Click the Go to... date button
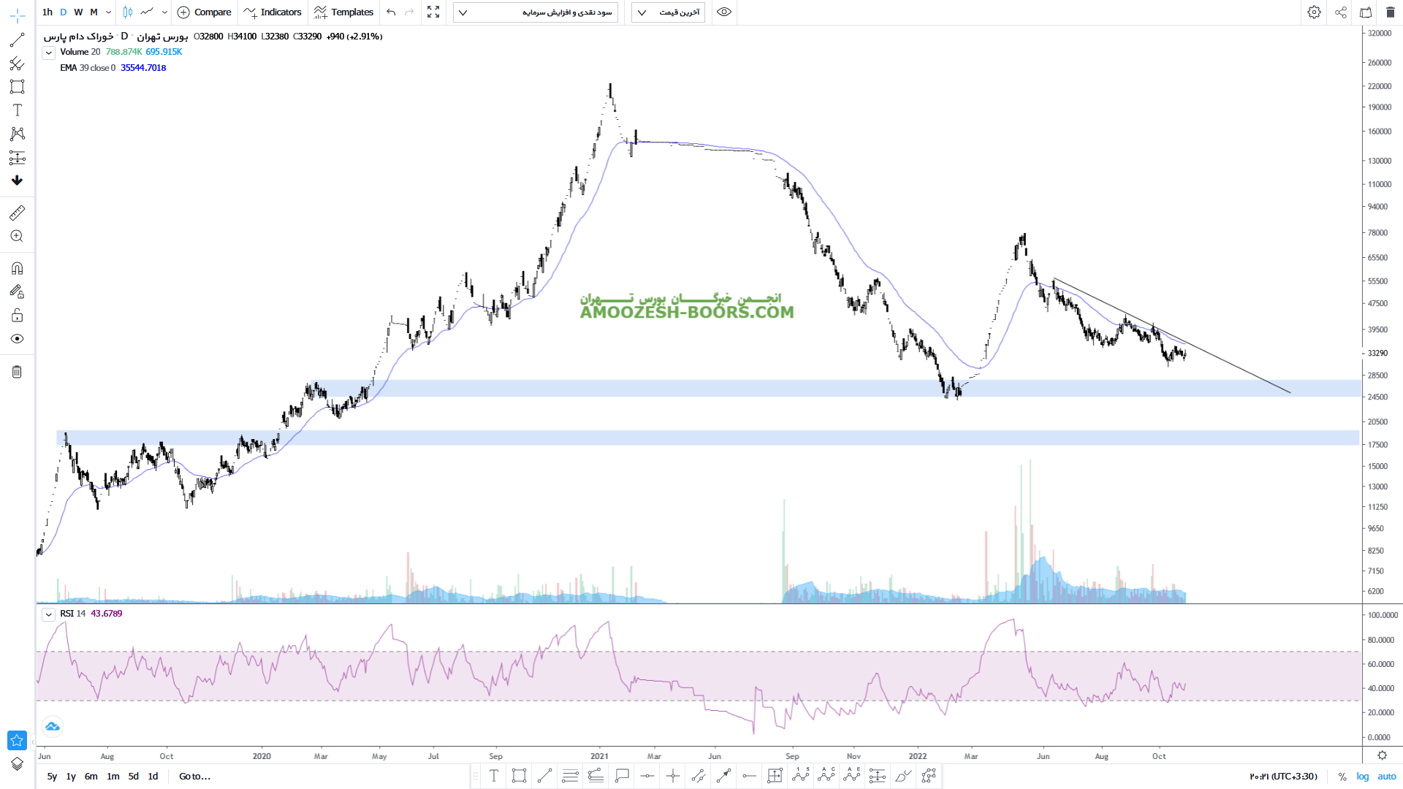The image size is (1403, 789). (194, 777)
